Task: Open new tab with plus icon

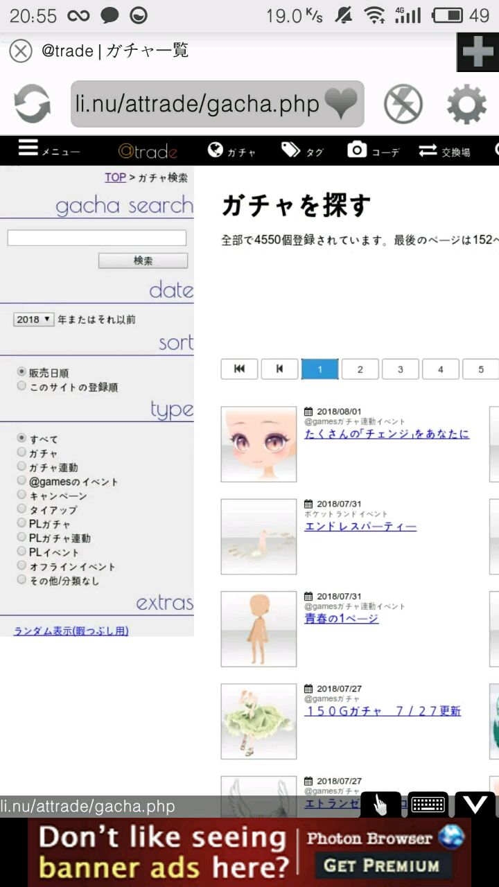Action: pos(478,52)
